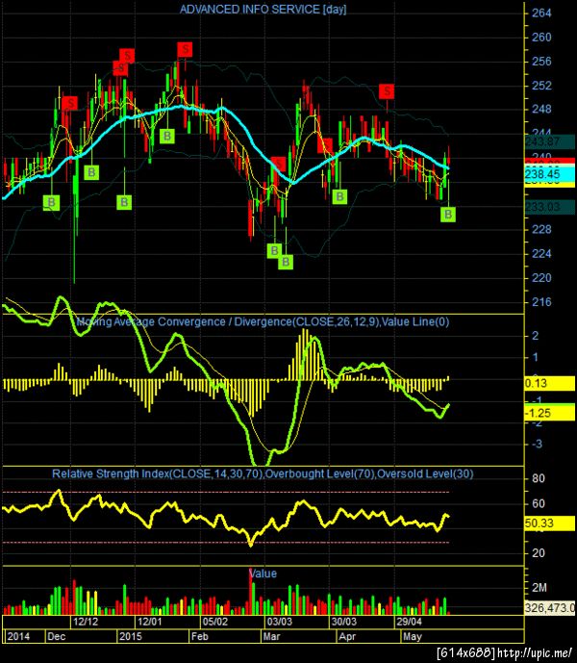The height and width of the screenshot is (663, 577).
Task: Click the lower of the two overlapping Sell markers
Action: click(x=119, y=68)
